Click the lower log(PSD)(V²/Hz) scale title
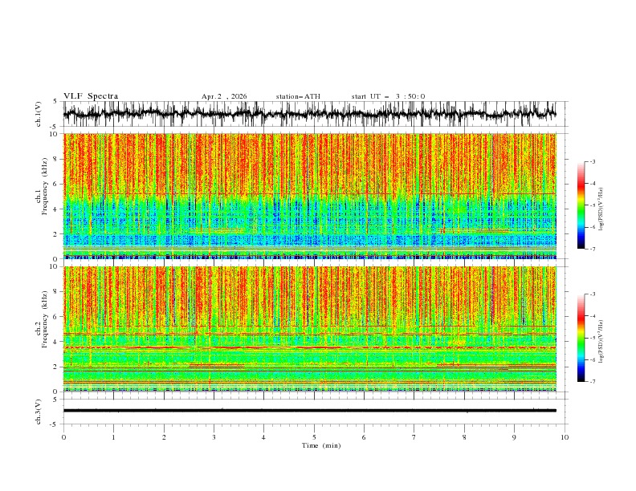 [601, 342]
